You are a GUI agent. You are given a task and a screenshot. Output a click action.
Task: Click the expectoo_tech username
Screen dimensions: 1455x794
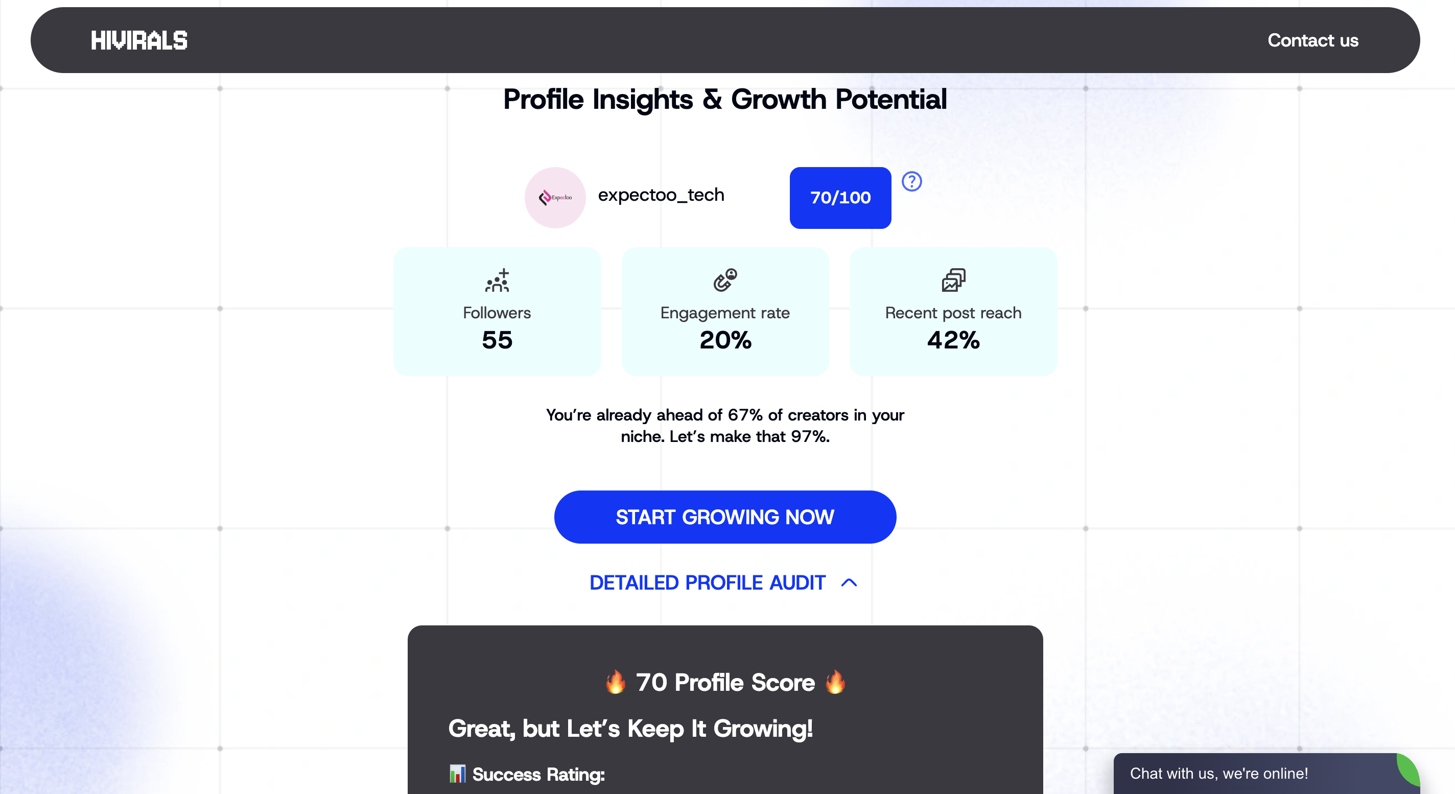pos(661,195)
